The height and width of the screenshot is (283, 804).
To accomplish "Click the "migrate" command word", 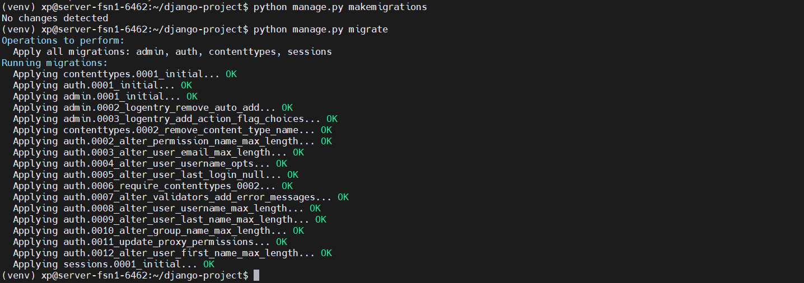I will click(368, 29).
